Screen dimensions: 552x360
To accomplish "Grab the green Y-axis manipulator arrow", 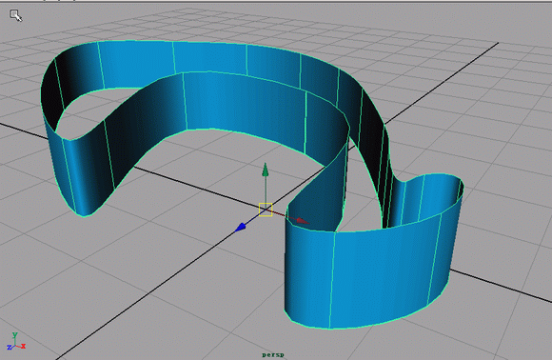I will click(x=266, y=170).
